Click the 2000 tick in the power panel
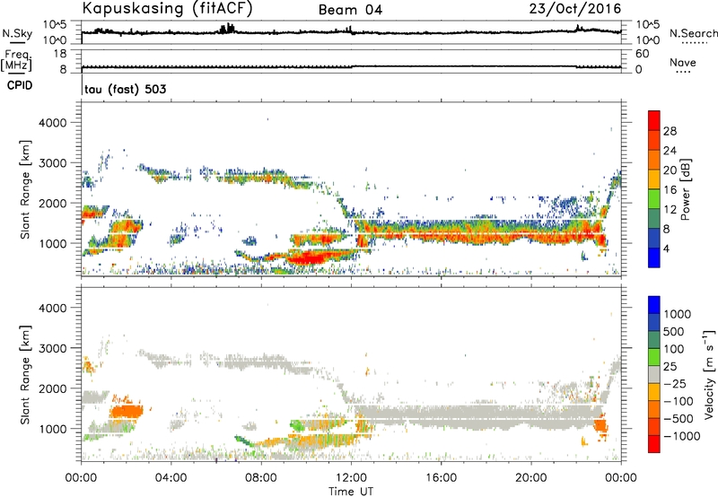The width and height of the screenshot is (718, 497). coord(53,203)
